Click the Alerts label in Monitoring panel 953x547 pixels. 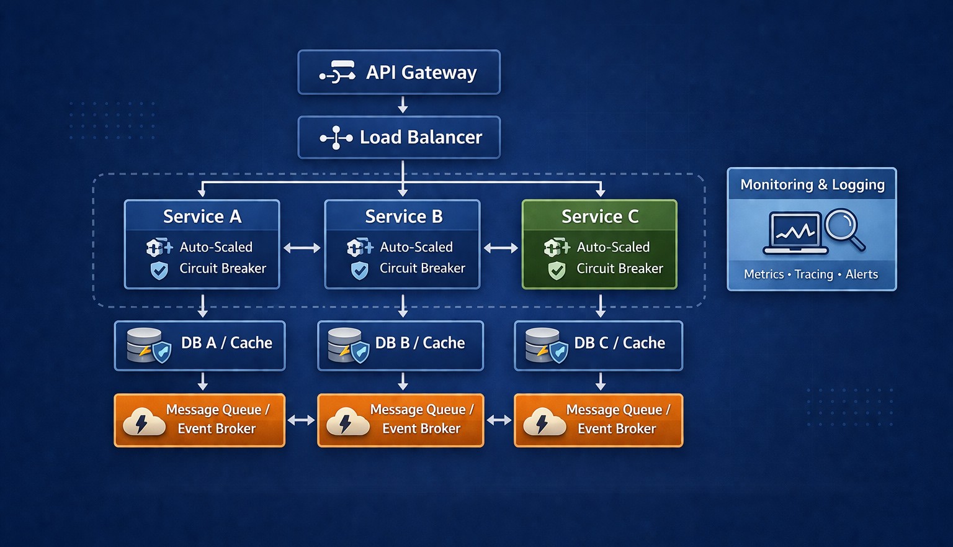(x=862, y=274)
